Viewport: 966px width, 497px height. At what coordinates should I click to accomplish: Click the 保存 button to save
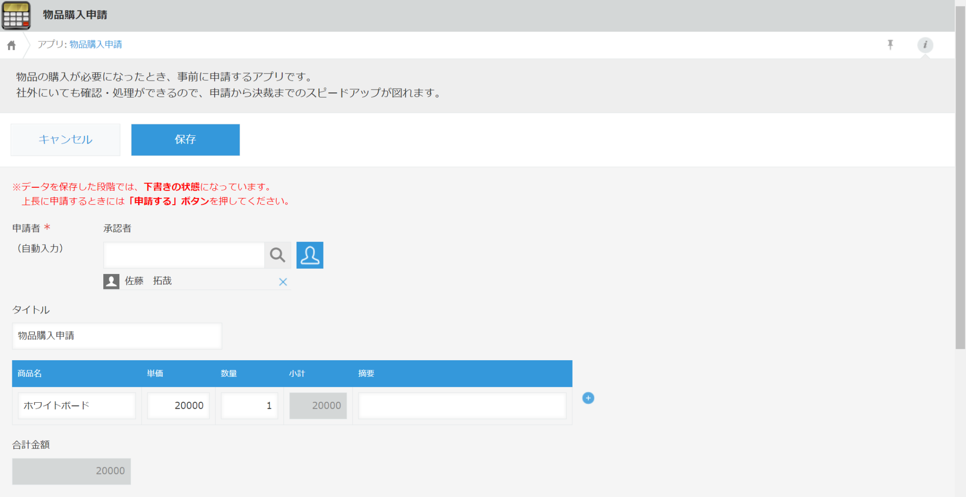coord(185,140)
